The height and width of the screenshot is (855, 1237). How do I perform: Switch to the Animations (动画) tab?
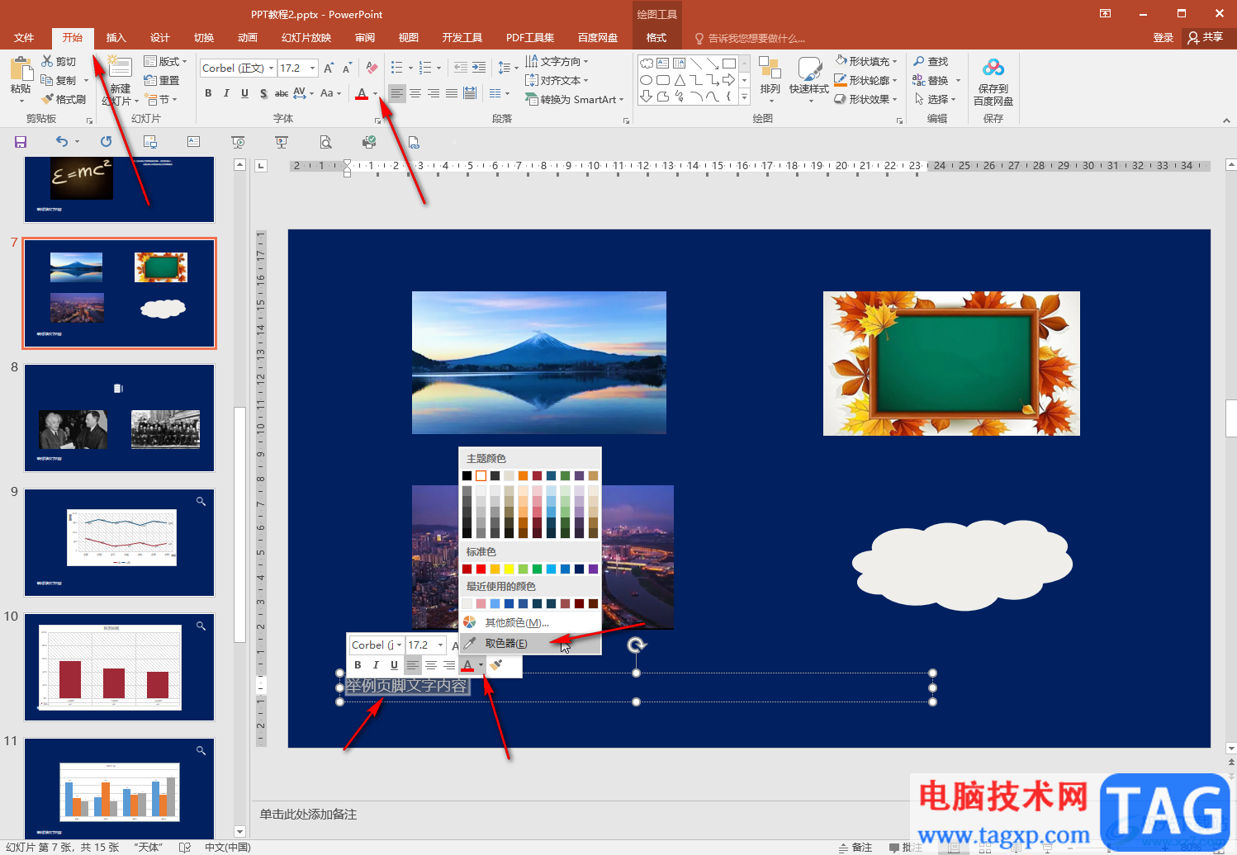point(248,38)
